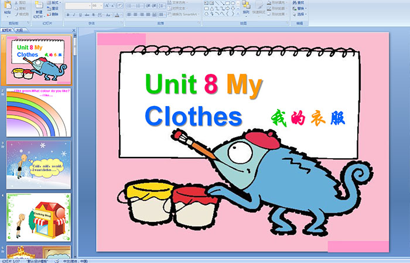
Task: Click the Copy icon
Action: 16,9
